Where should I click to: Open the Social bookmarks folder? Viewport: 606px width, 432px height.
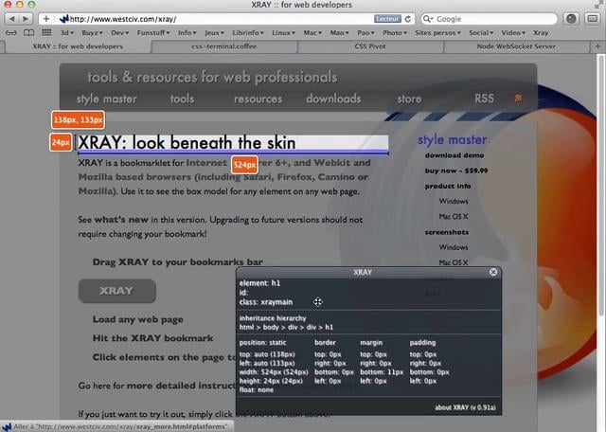point(481,33)
